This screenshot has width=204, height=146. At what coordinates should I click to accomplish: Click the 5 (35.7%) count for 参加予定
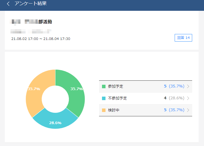click(x=174, y=86)
